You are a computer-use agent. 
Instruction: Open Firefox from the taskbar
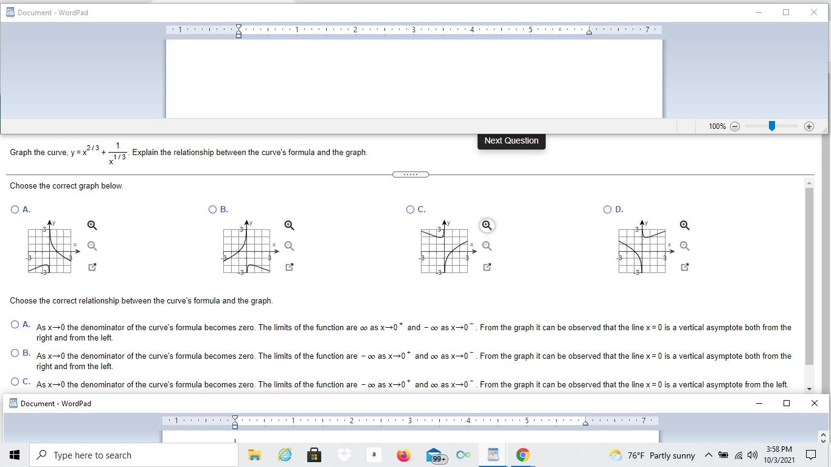click(403, 455)
